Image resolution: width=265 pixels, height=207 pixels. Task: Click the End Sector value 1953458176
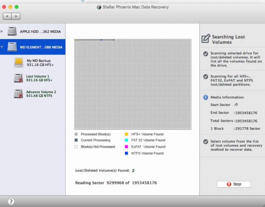pos(246,113)
